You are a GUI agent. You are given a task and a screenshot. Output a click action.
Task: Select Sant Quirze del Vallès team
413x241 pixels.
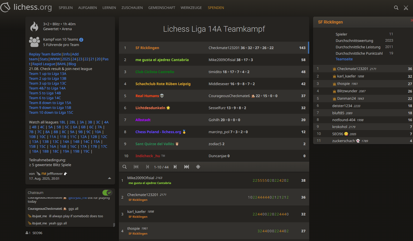coord(214,144)
